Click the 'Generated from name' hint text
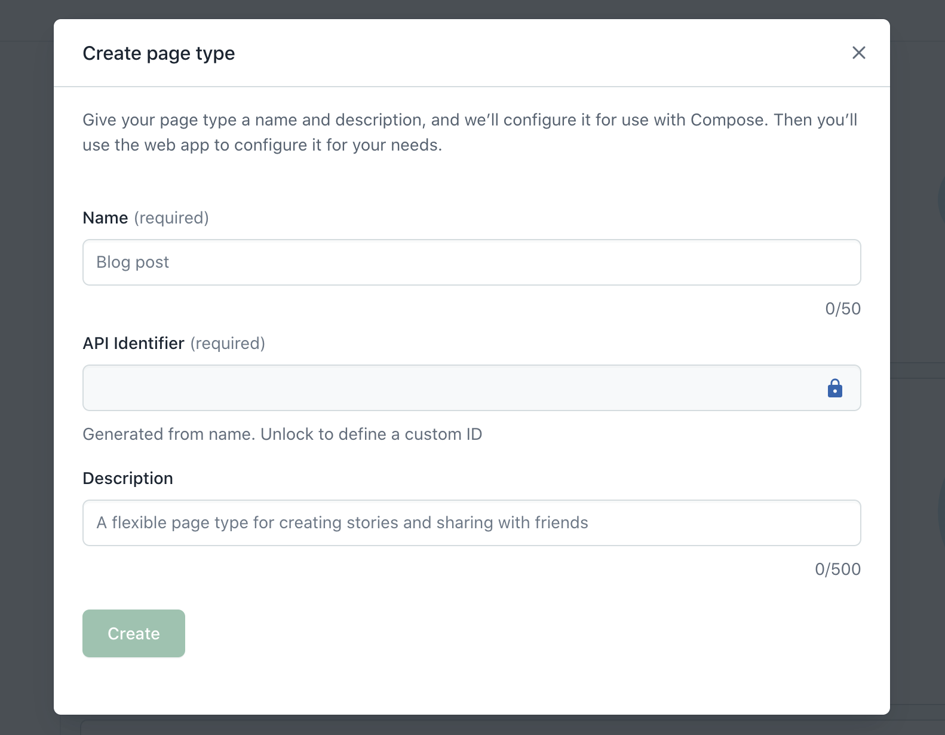The image size is (945, 735). (282, 434)
